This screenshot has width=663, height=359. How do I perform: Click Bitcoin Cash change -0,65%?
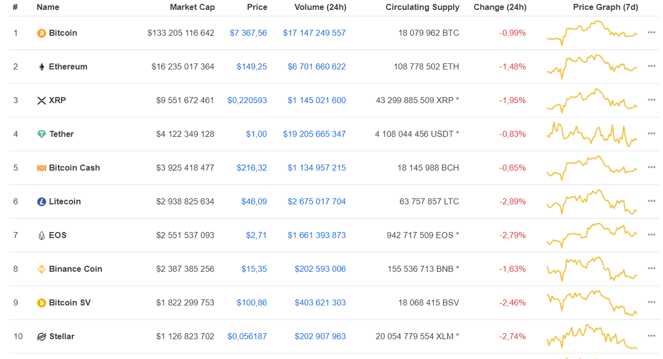pos(513,168)
